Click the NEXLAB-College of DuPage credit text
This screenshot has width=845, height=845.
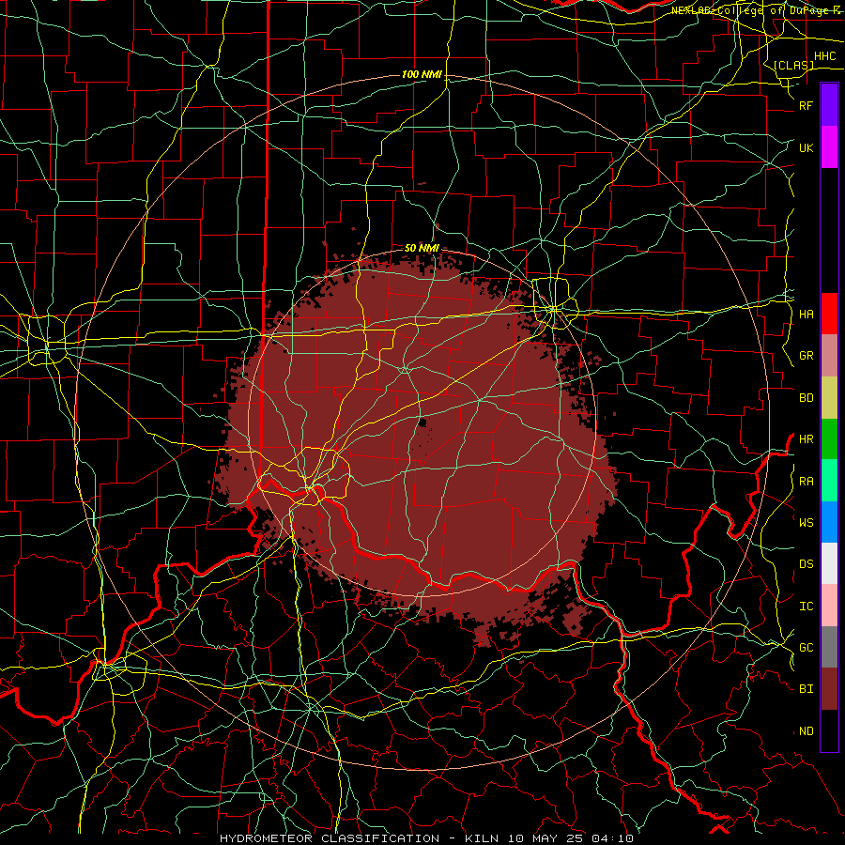point(757,10)
